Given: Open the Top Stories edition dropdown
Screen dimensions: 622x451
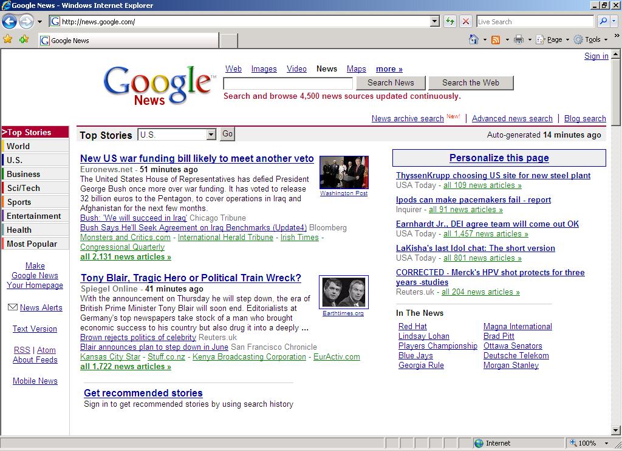Looking at the screenshot, I should (x=177, y=134).
